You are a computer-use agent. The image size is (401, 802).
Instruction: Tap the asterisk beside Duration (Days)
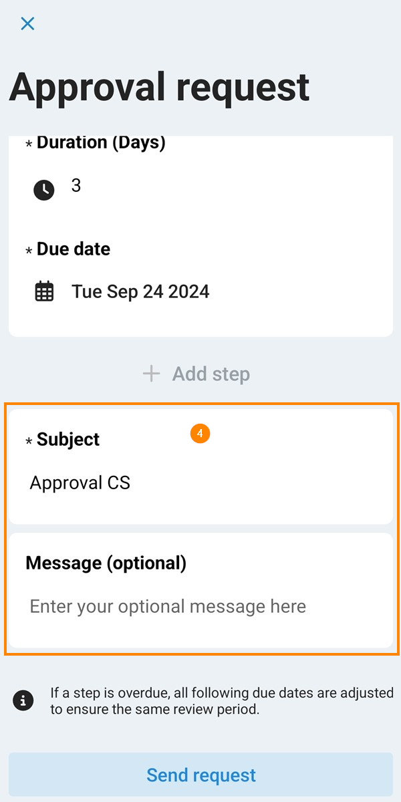29,144
